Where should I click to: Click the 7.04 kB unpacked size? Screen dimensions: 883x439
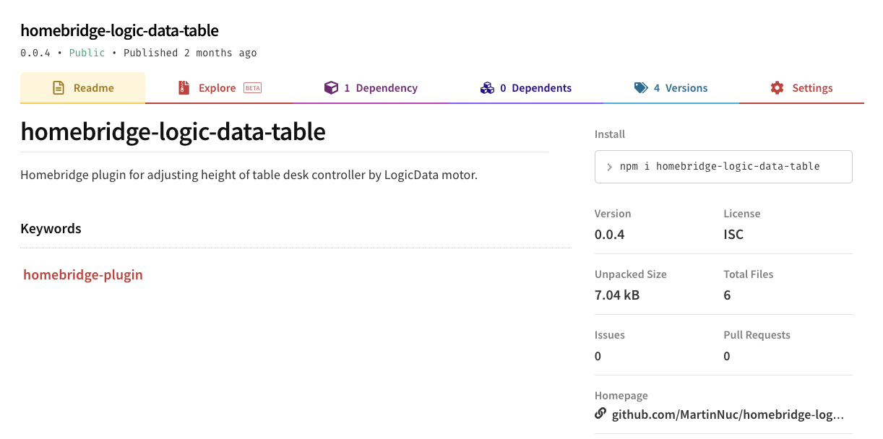pyautogui.click(x=617, y=295)
